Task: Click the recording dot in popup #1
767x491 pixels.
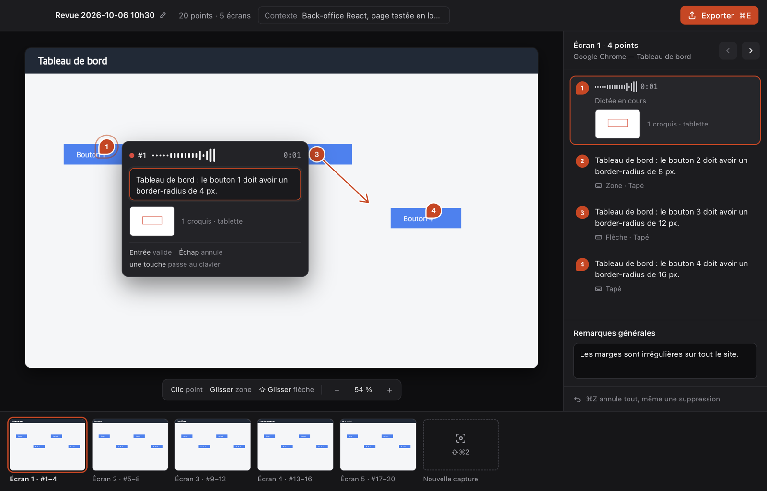Action: 132,155
